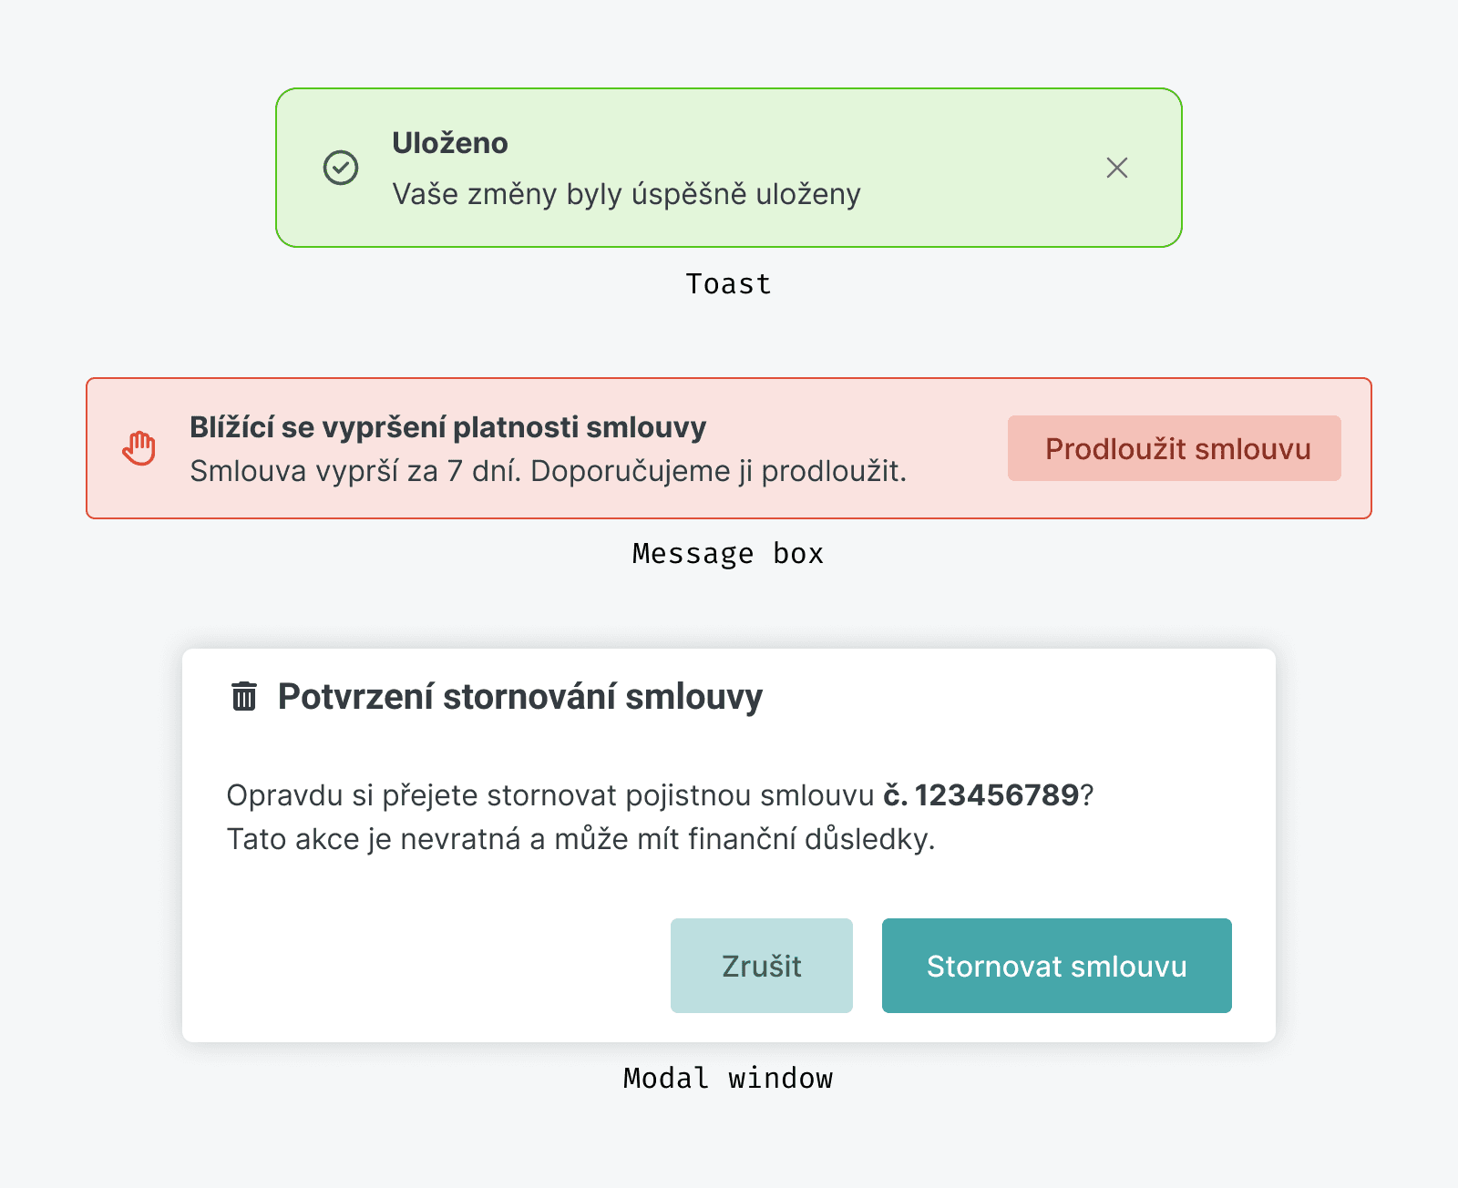Dismiss the Uloženo toast with X

point(1116,168)
